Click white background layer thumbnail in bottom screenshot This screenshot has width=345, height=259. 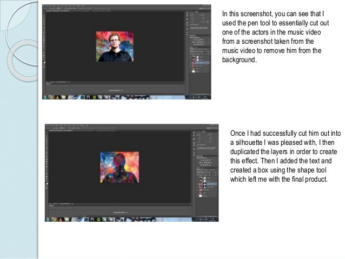coord(201,196)
